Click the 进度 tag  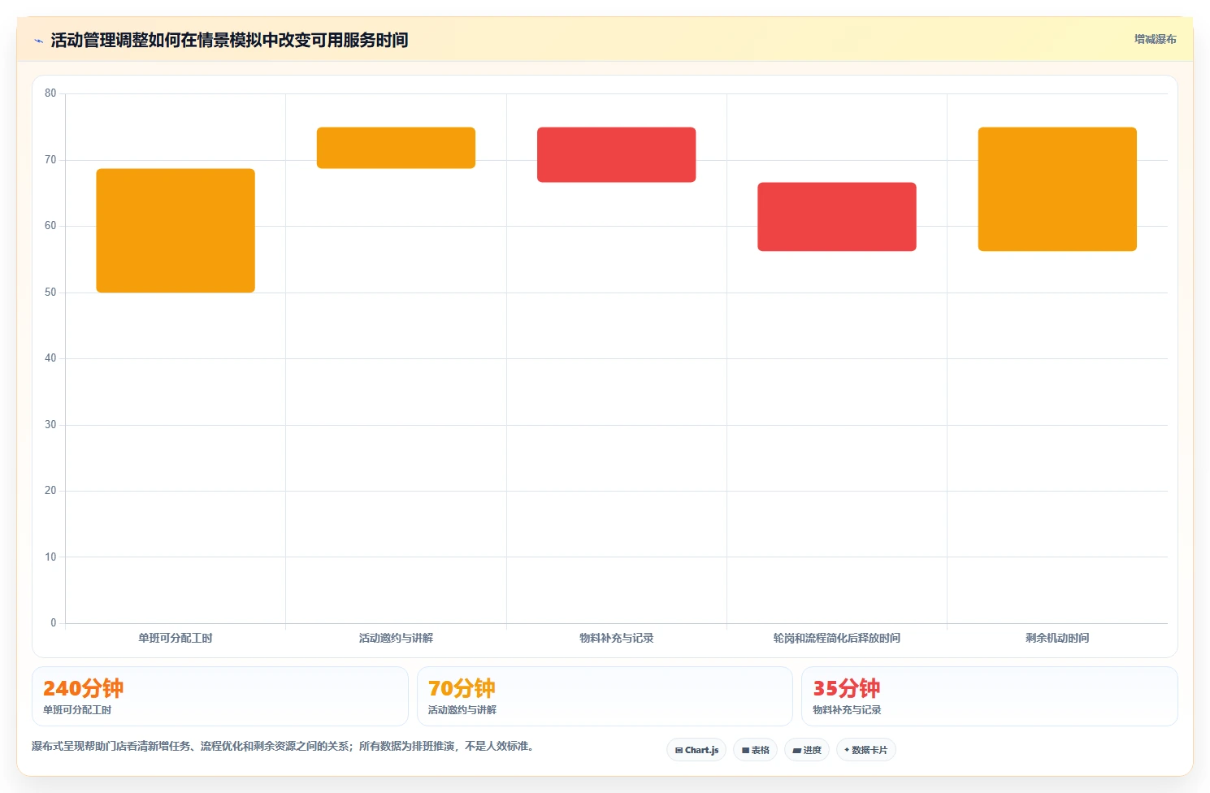click(807, 750)
